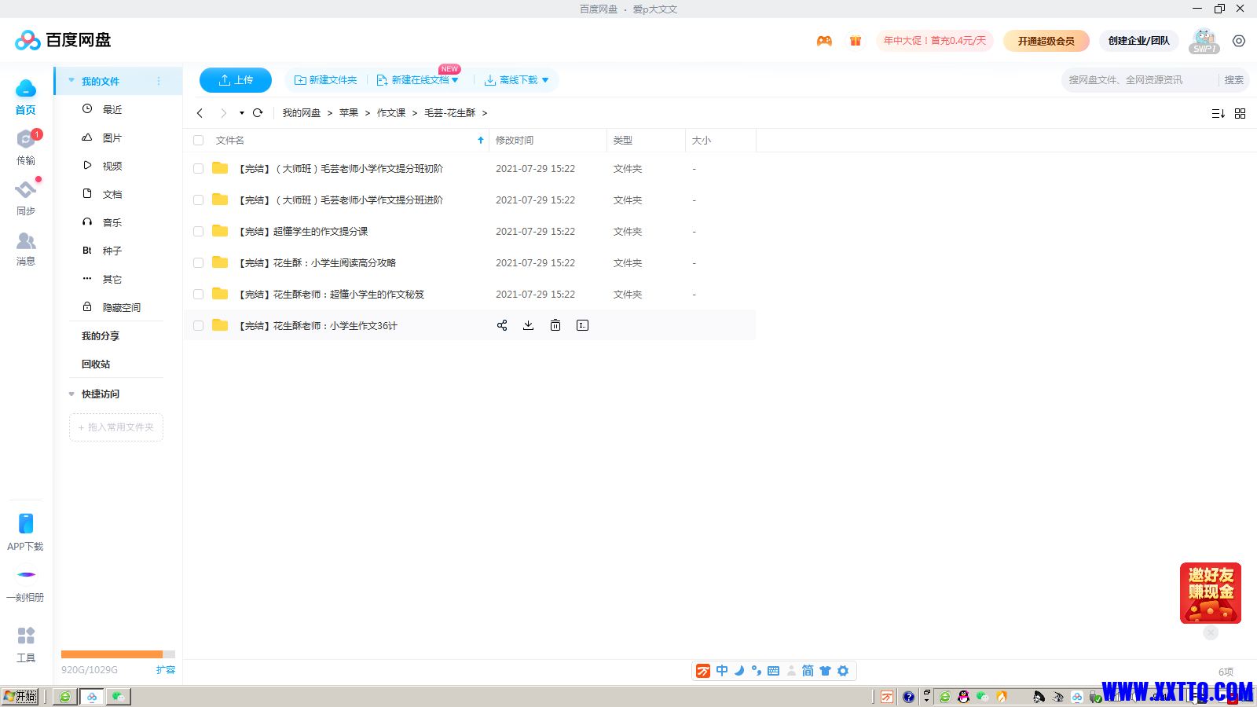The width and height of the screenshot is (1257, 707).
Task: Open 回收站 recycle bin
Action: 96,364
